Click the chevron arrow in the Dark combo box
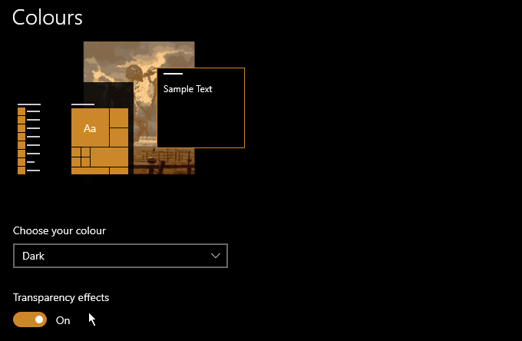 click(x=216, y=256)
